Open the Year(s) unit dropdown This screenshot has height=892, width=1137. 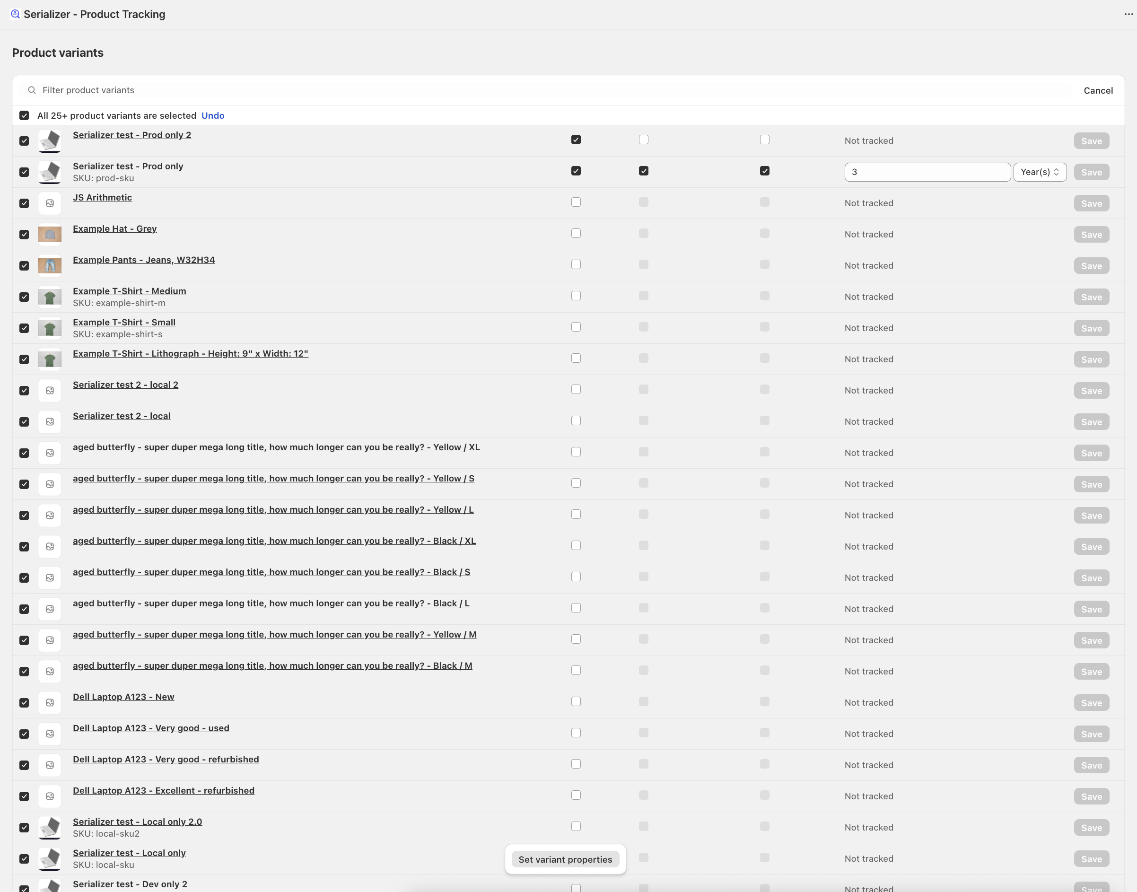point(1040,172)
